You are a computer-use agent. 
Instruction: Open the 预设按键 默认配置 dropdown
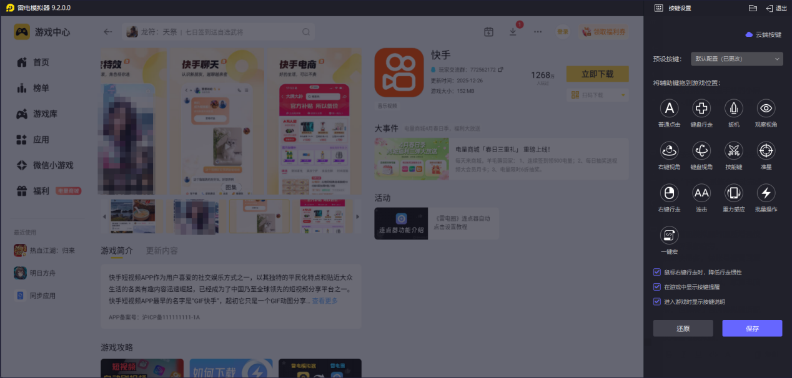tap(737, 59)
